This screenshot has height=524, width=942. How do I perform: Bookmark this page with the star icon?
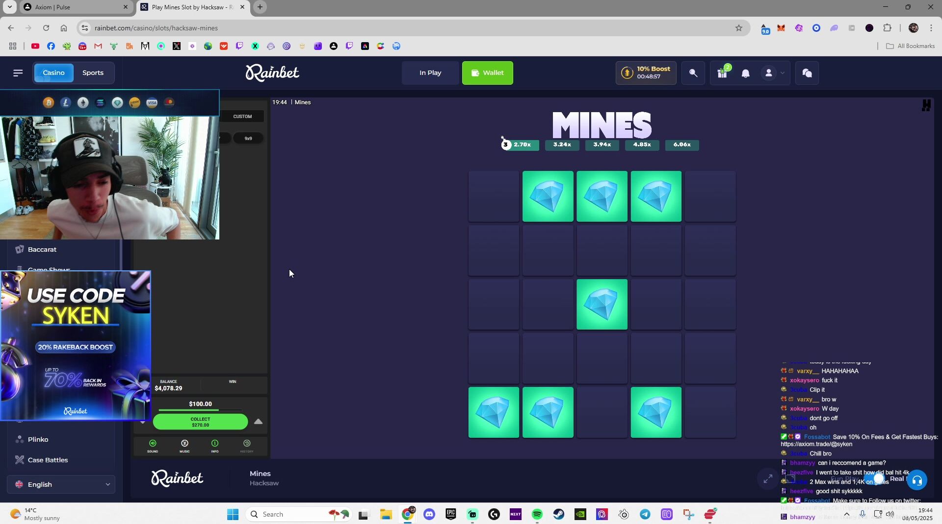[738, 28]
